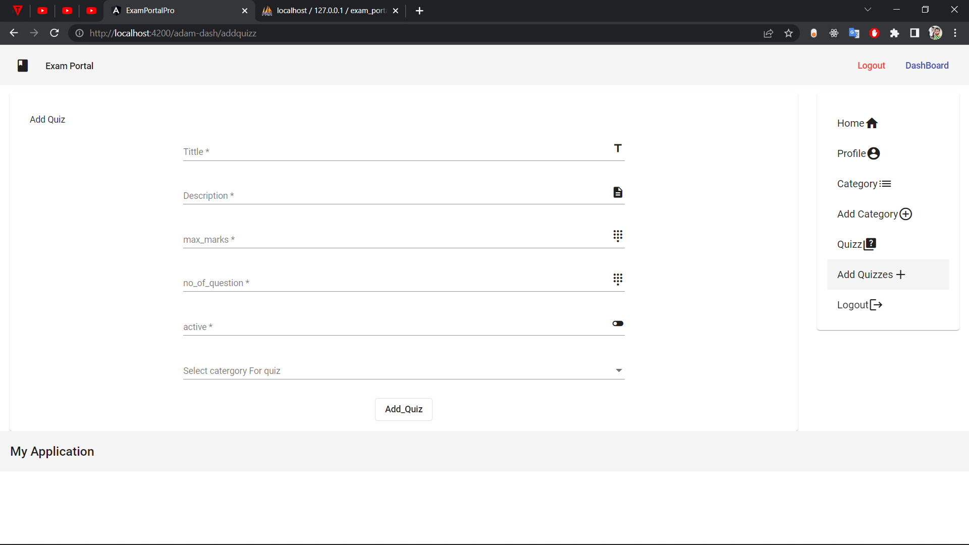
Task: Select Add Quizzes in the sidebar
Action: point(871,275)
